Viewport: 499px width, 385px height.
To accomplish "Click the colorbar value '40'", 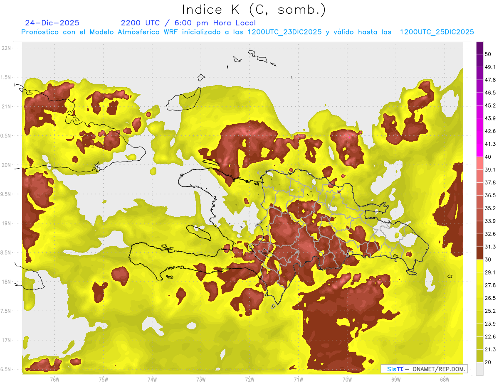I will (488, 157).
